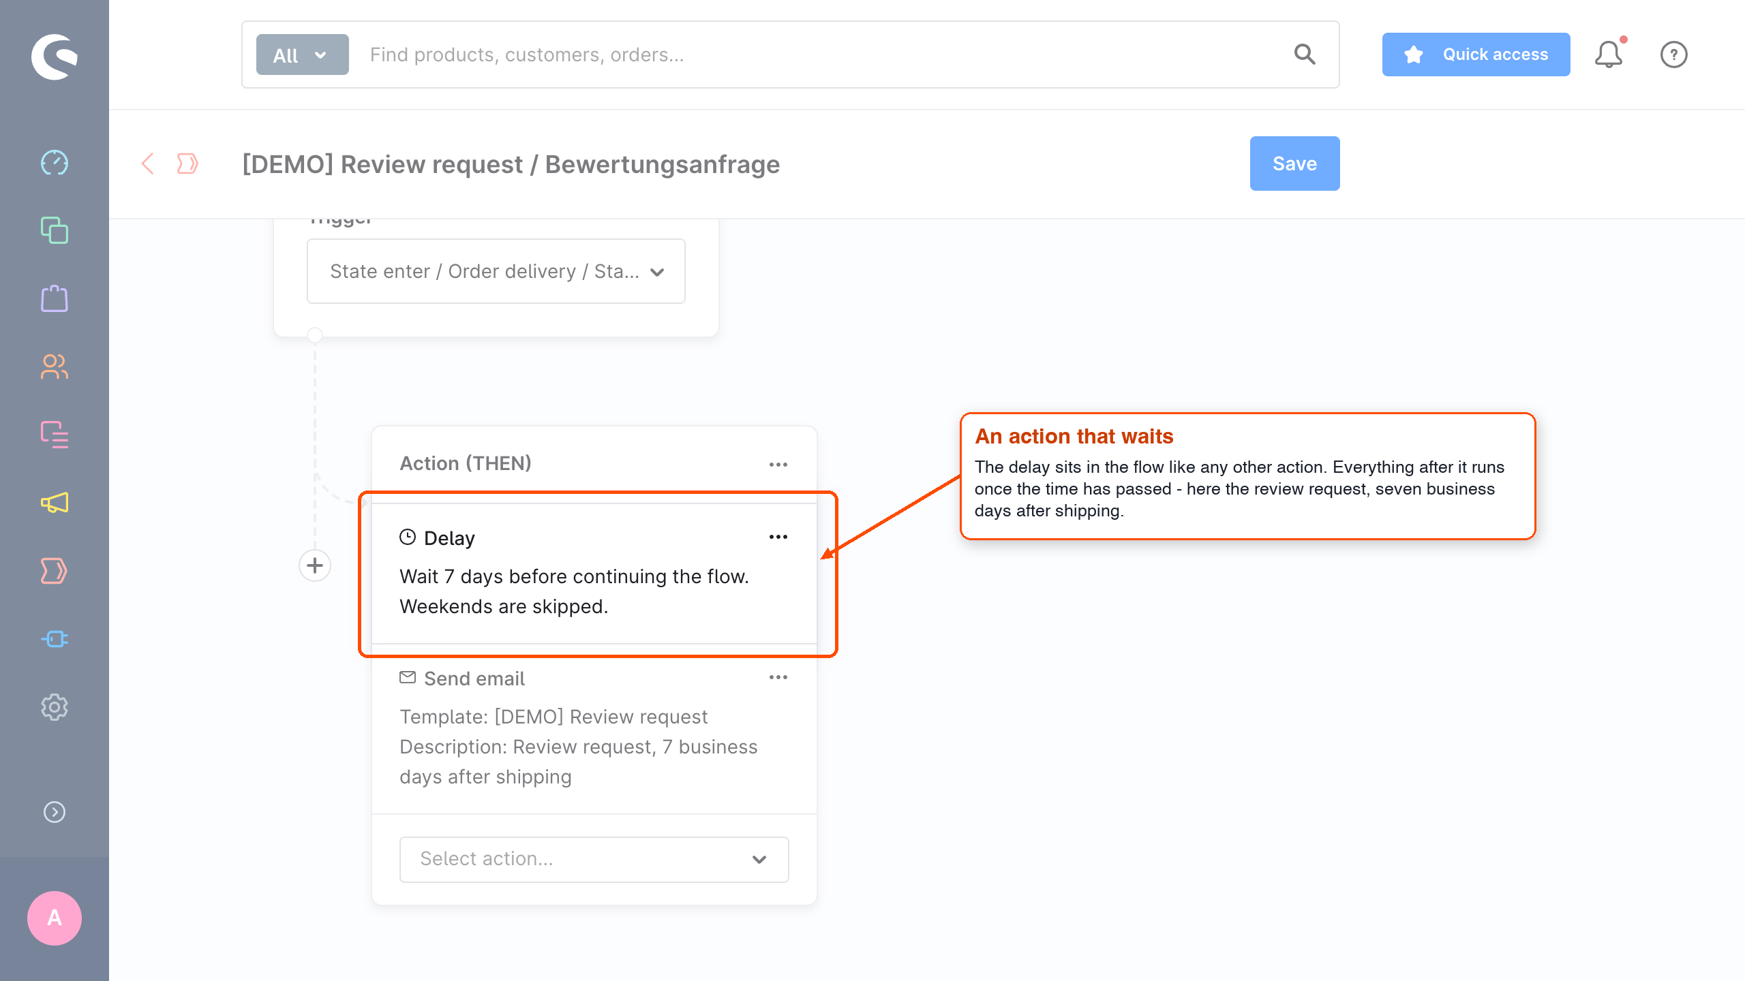Viewport: 1745px width, 981px height.
Task: Open the Select action dropdown
Action: coord(594,859)
